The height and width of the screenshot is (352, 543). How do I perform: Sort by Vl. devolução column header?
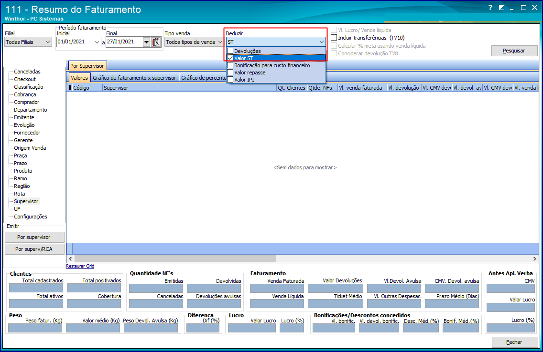(x=403, y=88)
